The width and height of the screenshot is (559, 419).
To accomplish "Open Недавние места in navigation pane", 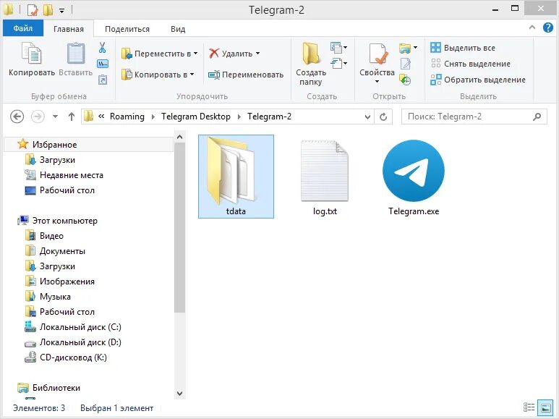I will click(72, 175).
